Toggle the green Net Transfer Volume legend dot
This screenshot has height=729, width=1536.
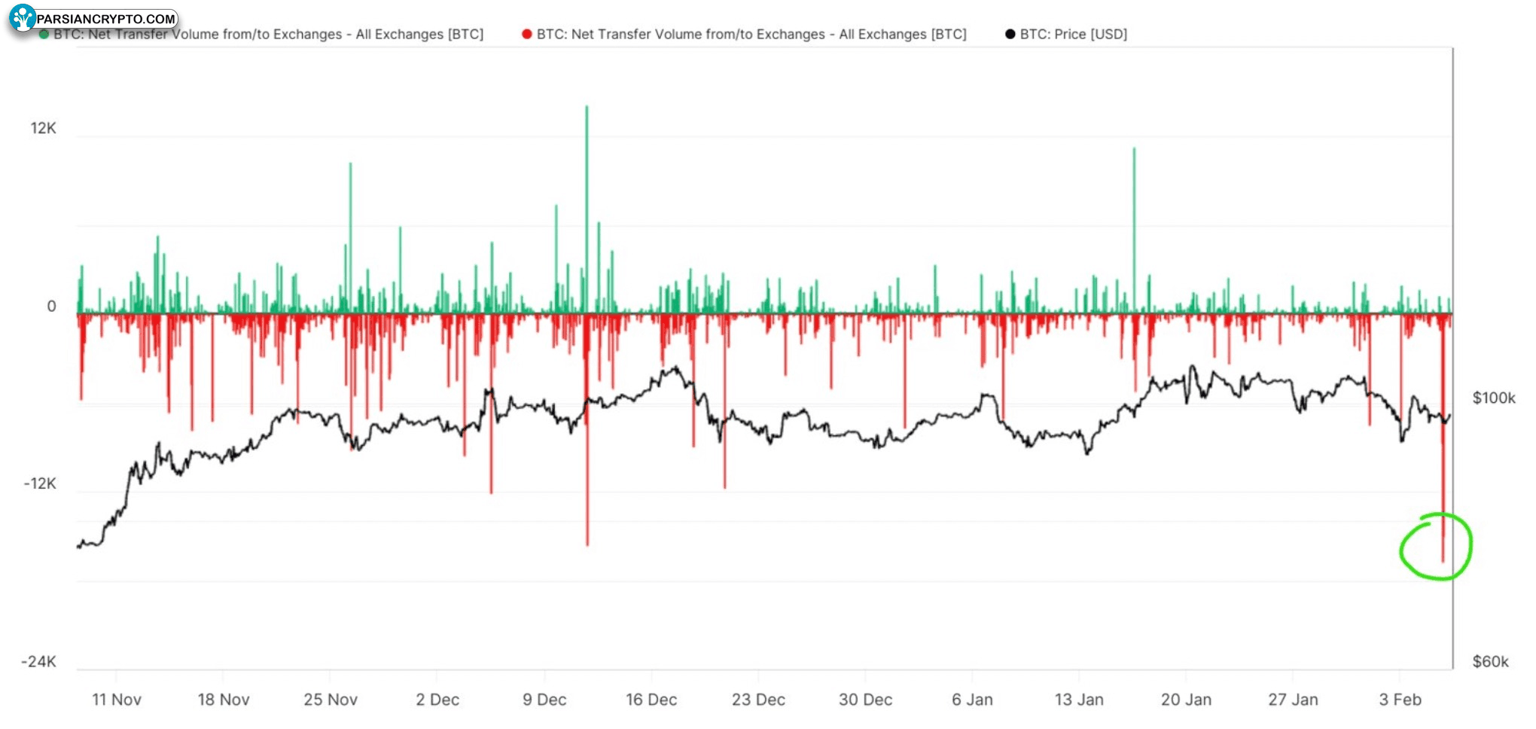(44, 35)
